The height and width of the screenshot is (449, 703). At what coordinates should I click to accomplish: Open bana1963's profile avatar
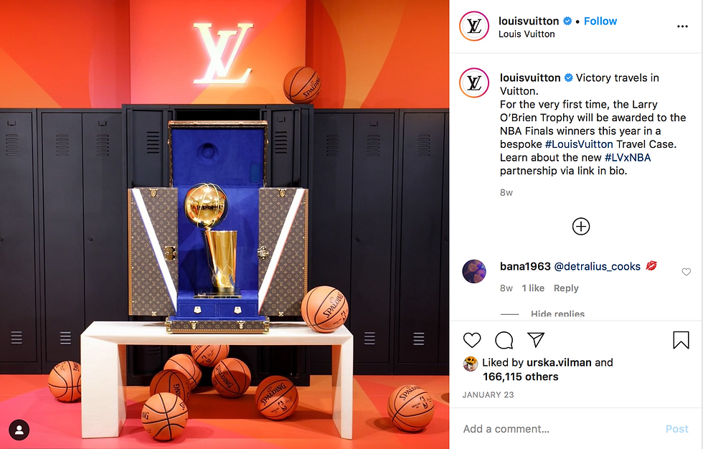click(474, 272)
